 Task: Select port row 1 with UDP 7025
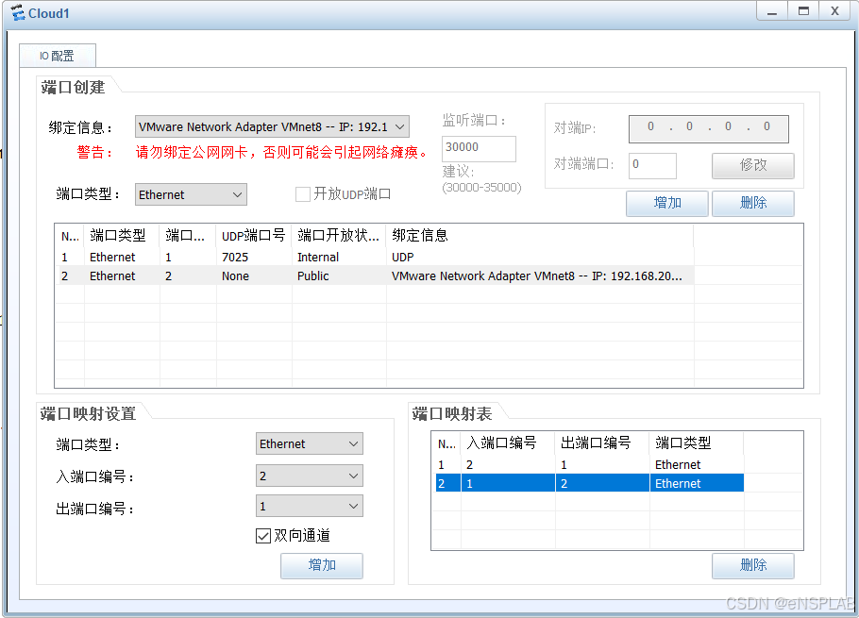[375, 258]
